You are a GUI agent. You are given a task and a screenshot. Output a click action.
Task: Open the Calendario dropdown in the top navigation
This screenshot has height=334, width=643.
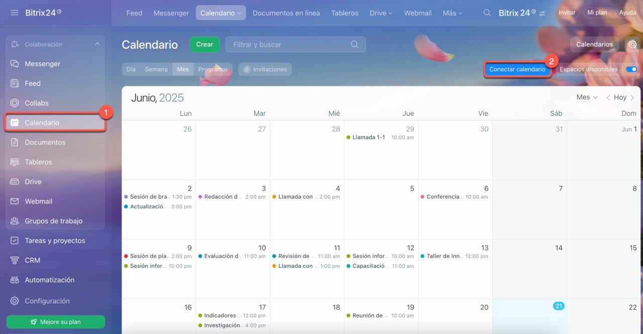221,13
